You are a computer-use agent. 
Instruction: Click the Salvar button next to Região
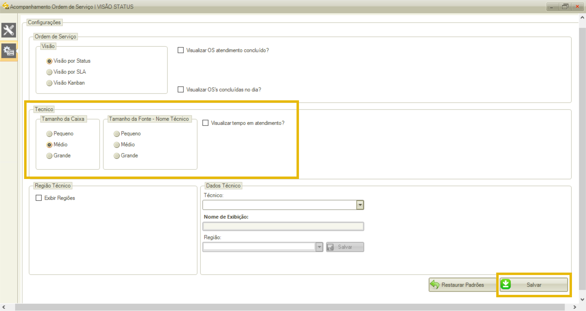click(345, 247)
